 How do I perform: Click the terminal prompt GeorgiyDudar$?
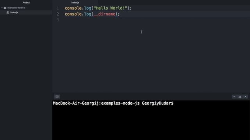157,103
